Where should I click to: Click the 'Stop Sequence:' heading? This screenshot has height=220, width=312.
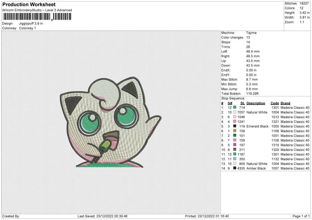233,98
